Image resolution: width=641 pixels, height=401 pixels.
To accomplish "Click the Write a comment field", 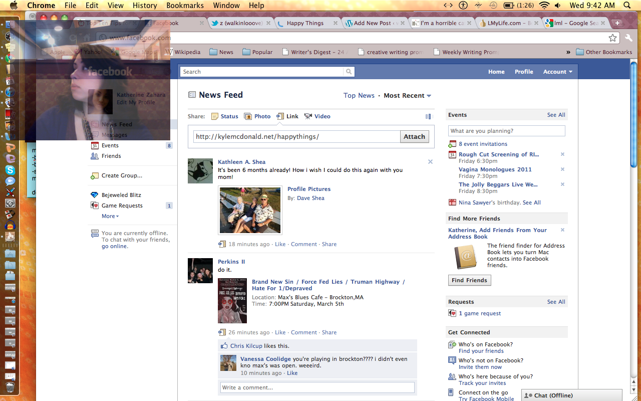I will click(x=317, y=387).
